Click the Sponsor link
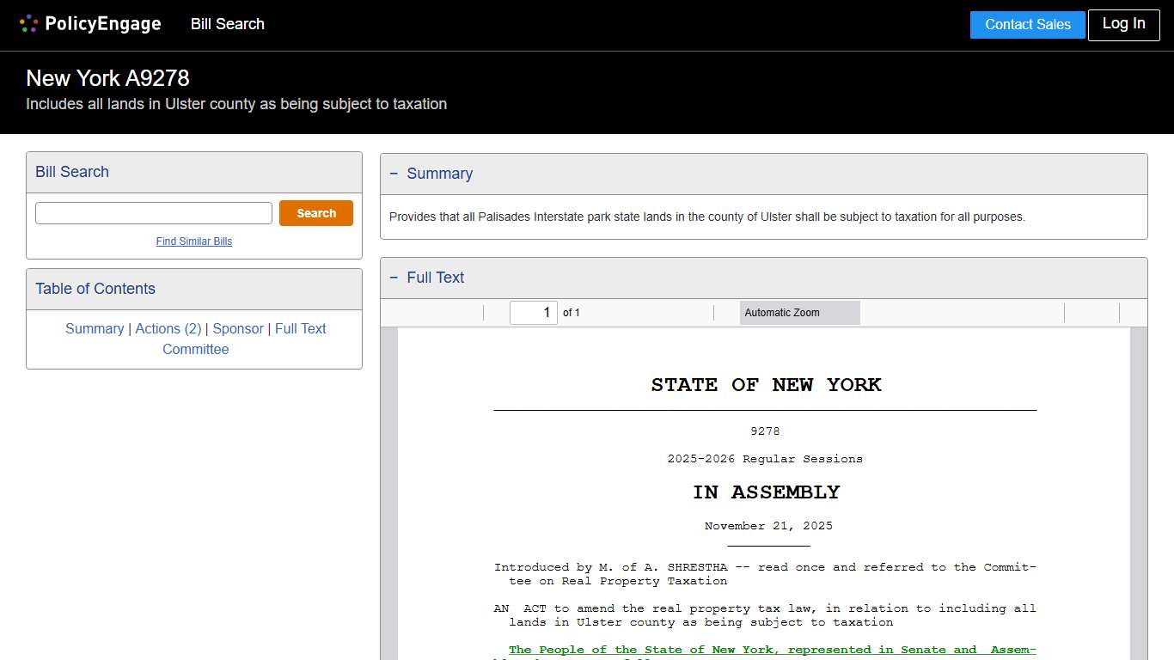The width and height of the screenshot is (1174, 660). click(238, 328)
